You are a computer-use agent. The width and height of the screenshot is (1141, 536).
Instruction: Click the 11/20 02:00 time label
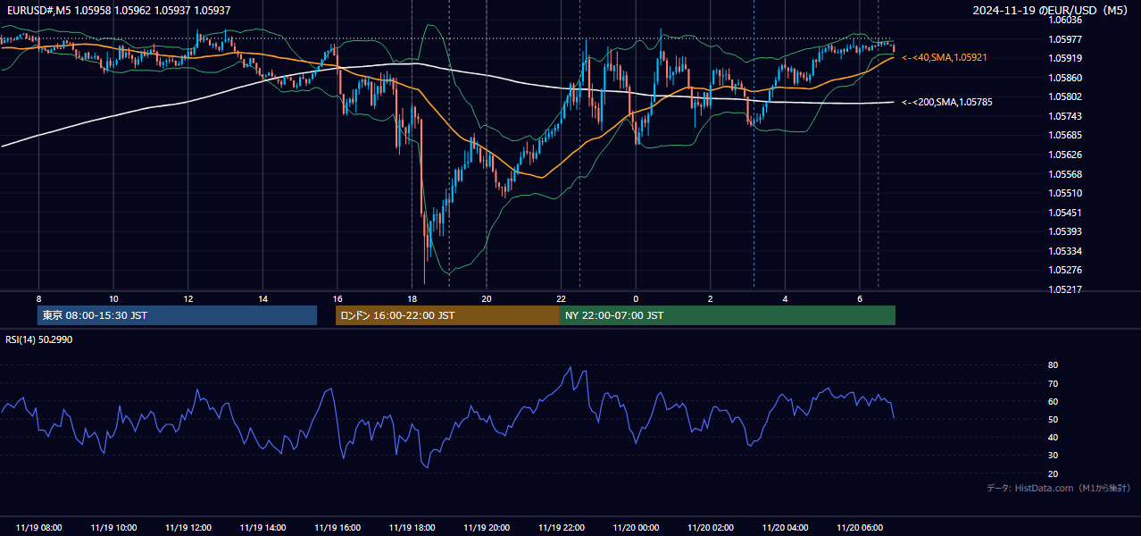pyautogui.click(x=711, y=528)
